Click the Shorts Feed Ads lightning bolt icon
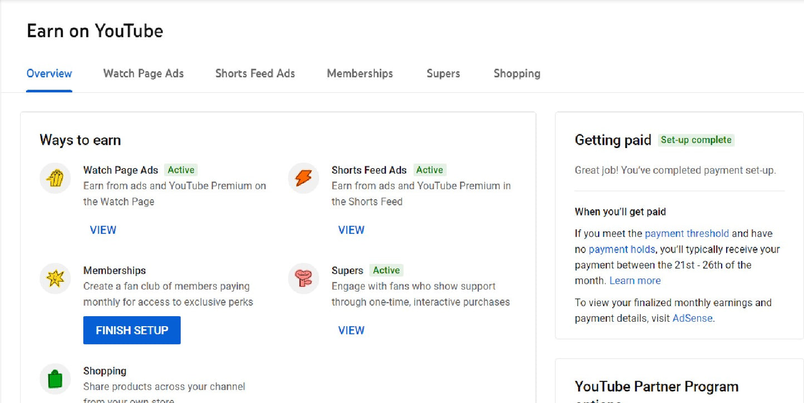 click(303, 178)
